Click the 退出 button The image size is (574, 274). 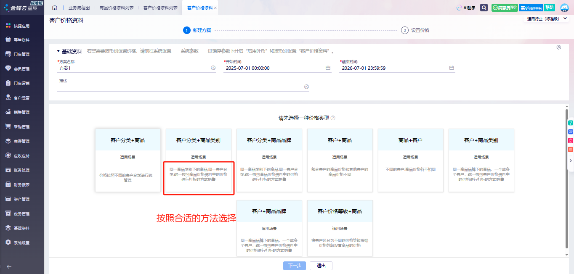click(321, 266)
